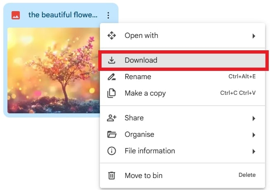
Task: Expand the Open with submenu arrow
Action: point(254,36)
